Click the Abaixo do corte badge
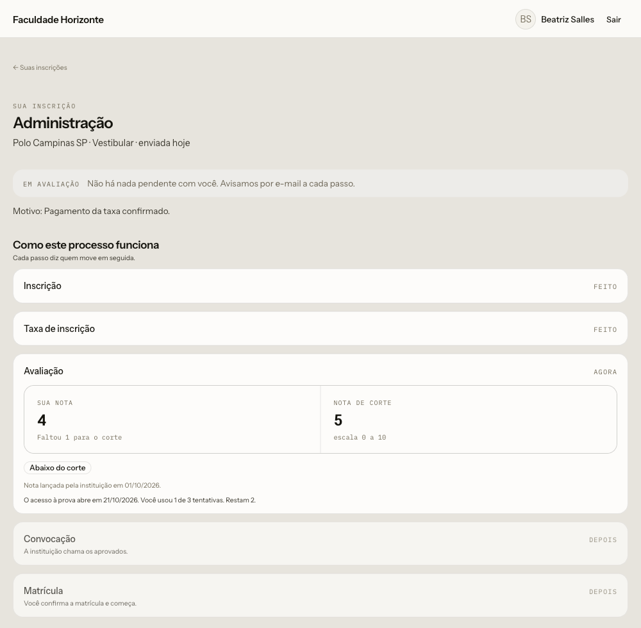Image resolution: width=641 pixels, height=628 pixels. pyautogui.click(x=58, y=468)
